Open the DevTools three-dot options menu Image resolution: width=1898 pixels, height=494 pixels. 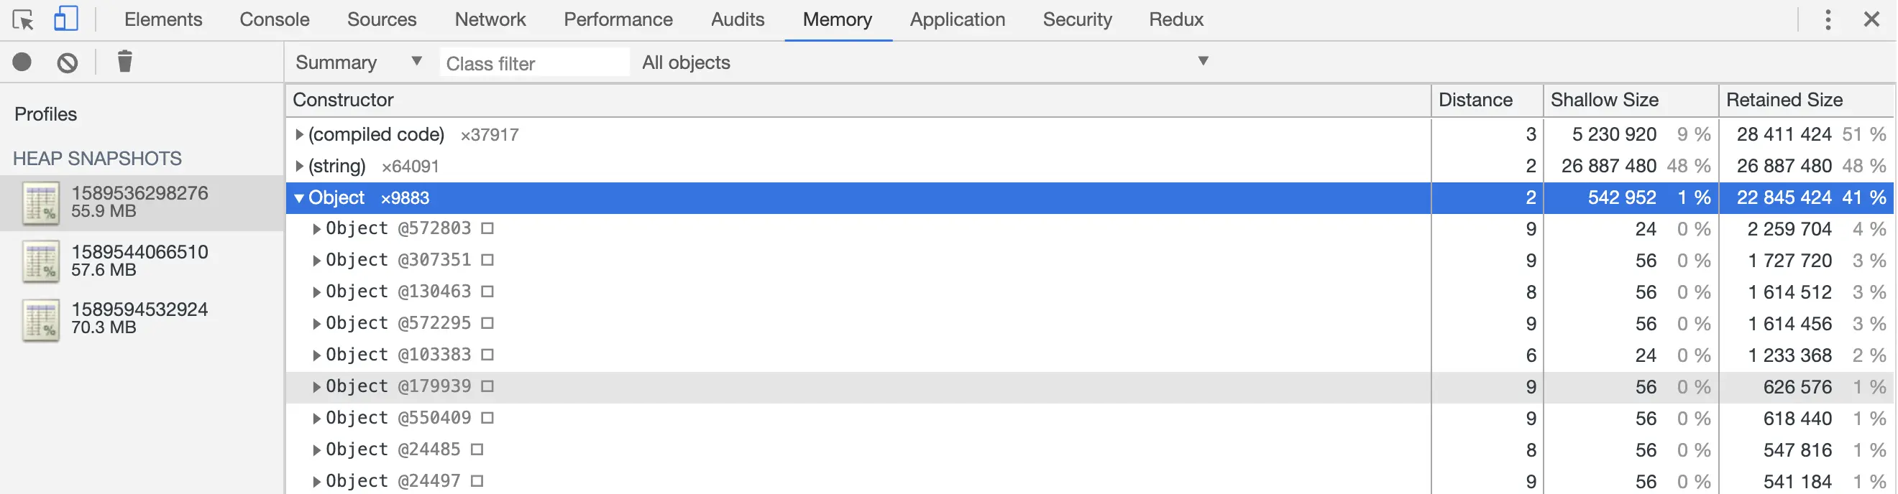tap(1828, 20)
